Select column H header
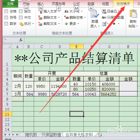This screenshot has height=140, width=140. tap(128, 46)
